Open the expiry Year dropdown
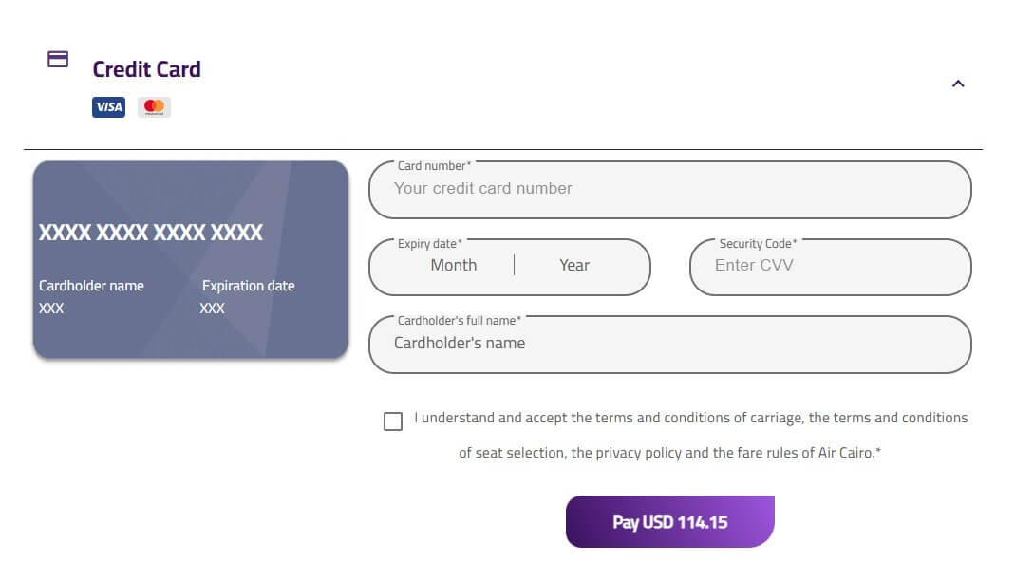Viewport: 1015px width, 561px height. [x=574, y=265]
